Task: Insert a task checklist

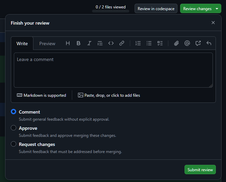Action: tap(160, 43)
